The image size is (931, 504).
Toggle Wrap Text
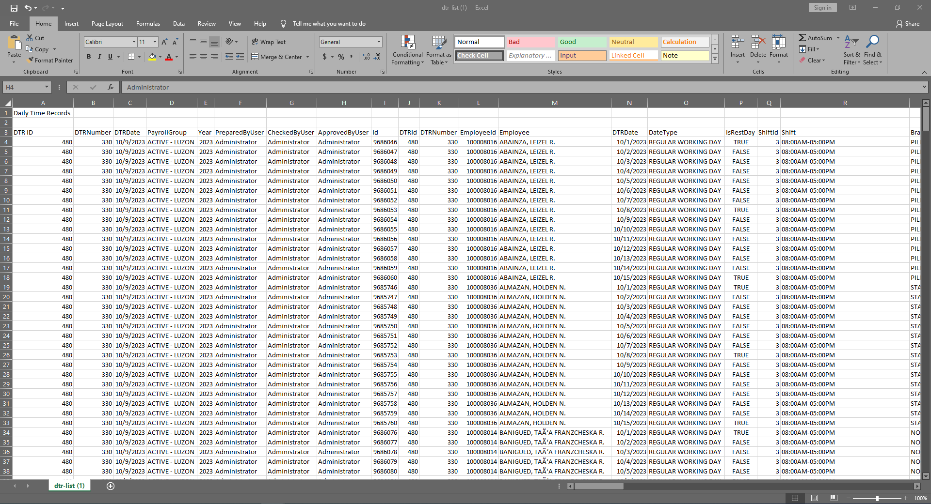click(x=269, y=42)
